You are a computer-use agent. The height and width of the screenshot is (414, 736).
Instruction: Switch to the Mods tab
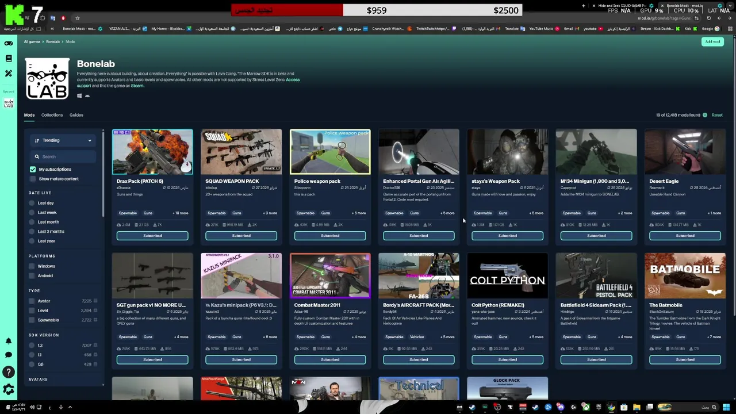29,115
